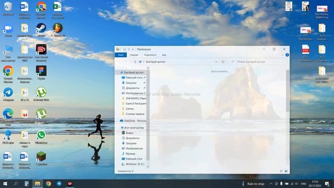Click the screen recorder taskbar icon

(x=69, y=183)
